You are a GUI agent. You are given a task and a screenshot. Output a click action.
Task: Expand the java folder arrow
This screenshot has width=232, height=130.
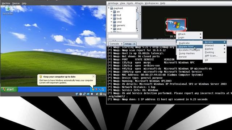point(112,29)
